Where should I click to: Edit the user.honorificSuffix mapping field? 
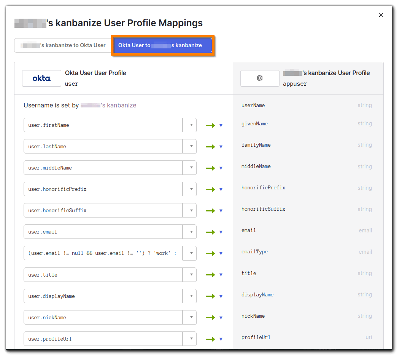tap(103, 210)
